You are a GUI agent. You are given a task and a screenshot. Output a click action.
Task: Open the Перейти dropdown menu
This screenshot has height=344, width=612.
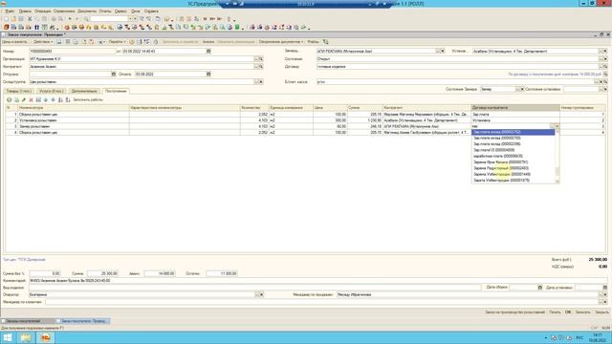(x=117, y=42)
